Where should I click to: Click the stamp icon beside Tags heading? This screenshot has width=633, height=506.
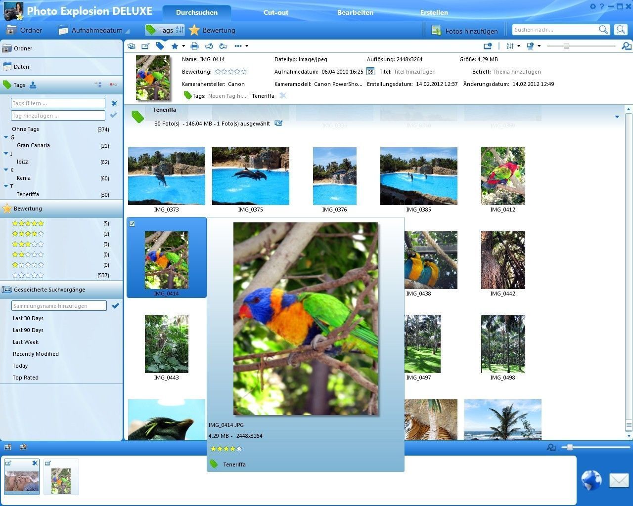(x=33, y=85)
